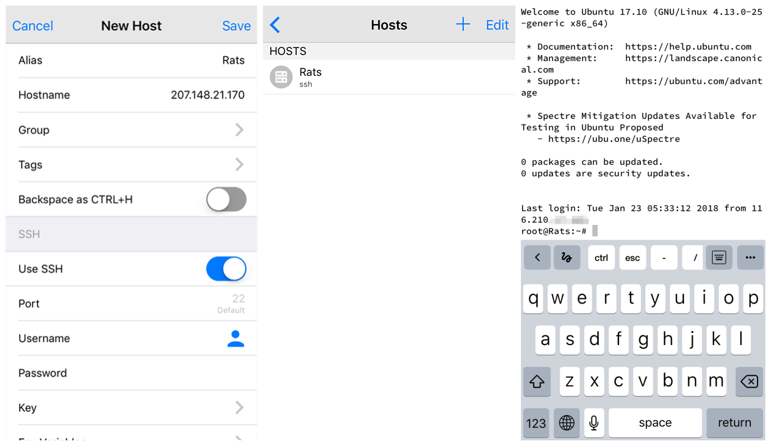The width and height of the screenshot is (771, 446).
Task: Tap the x key
Action: coord(594,381)
